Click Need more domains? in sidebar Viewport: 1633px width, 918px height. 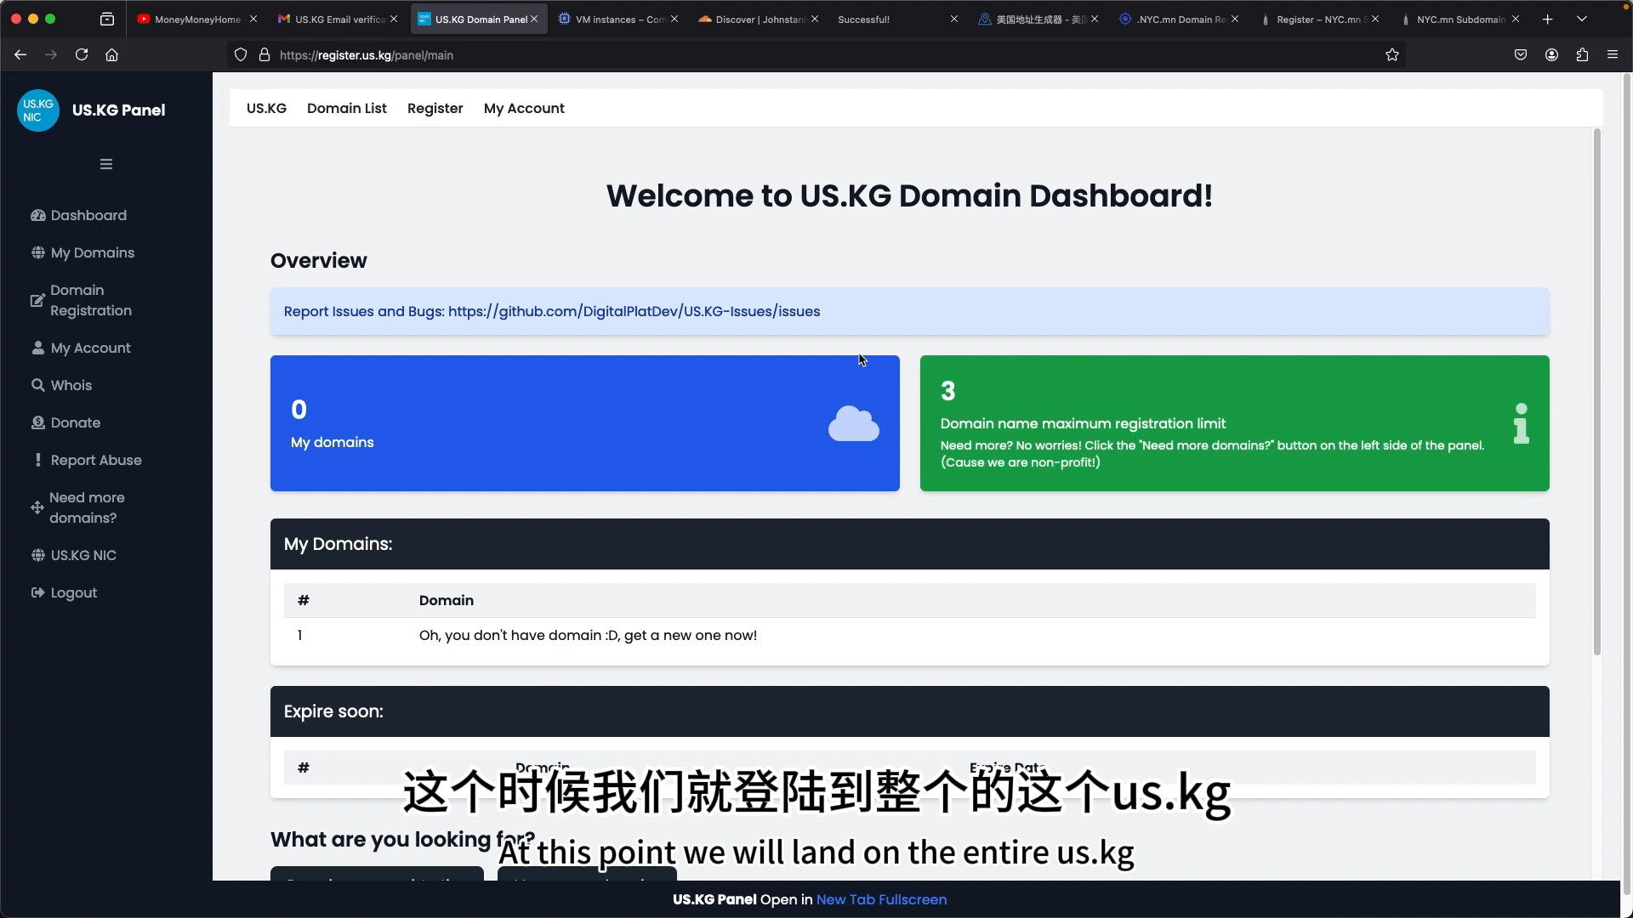click(87, 507)
